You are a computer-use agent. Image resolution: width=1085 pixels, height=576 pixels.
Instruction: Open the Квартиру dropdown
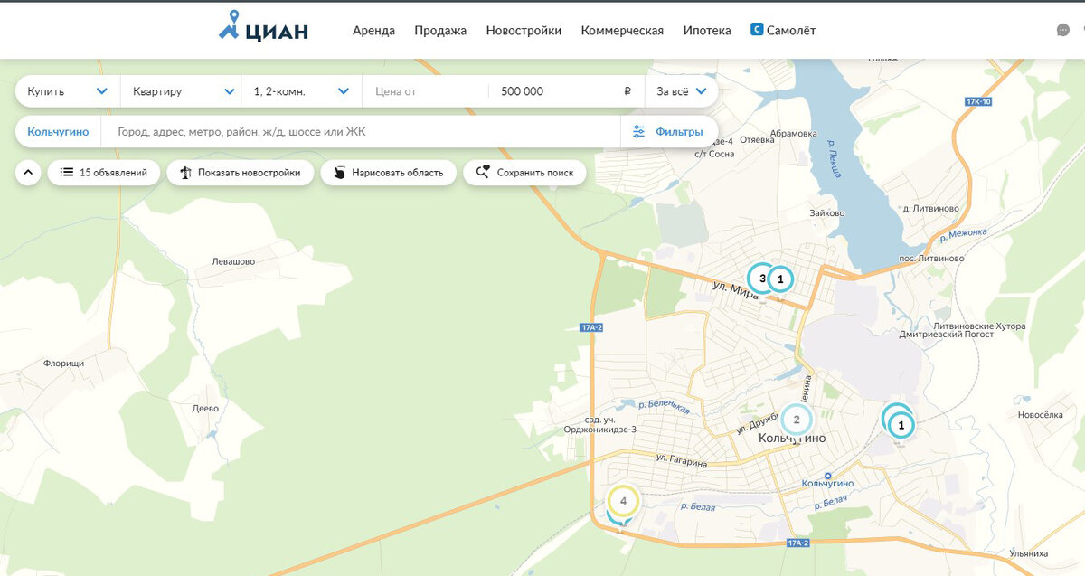coord(181,90)
